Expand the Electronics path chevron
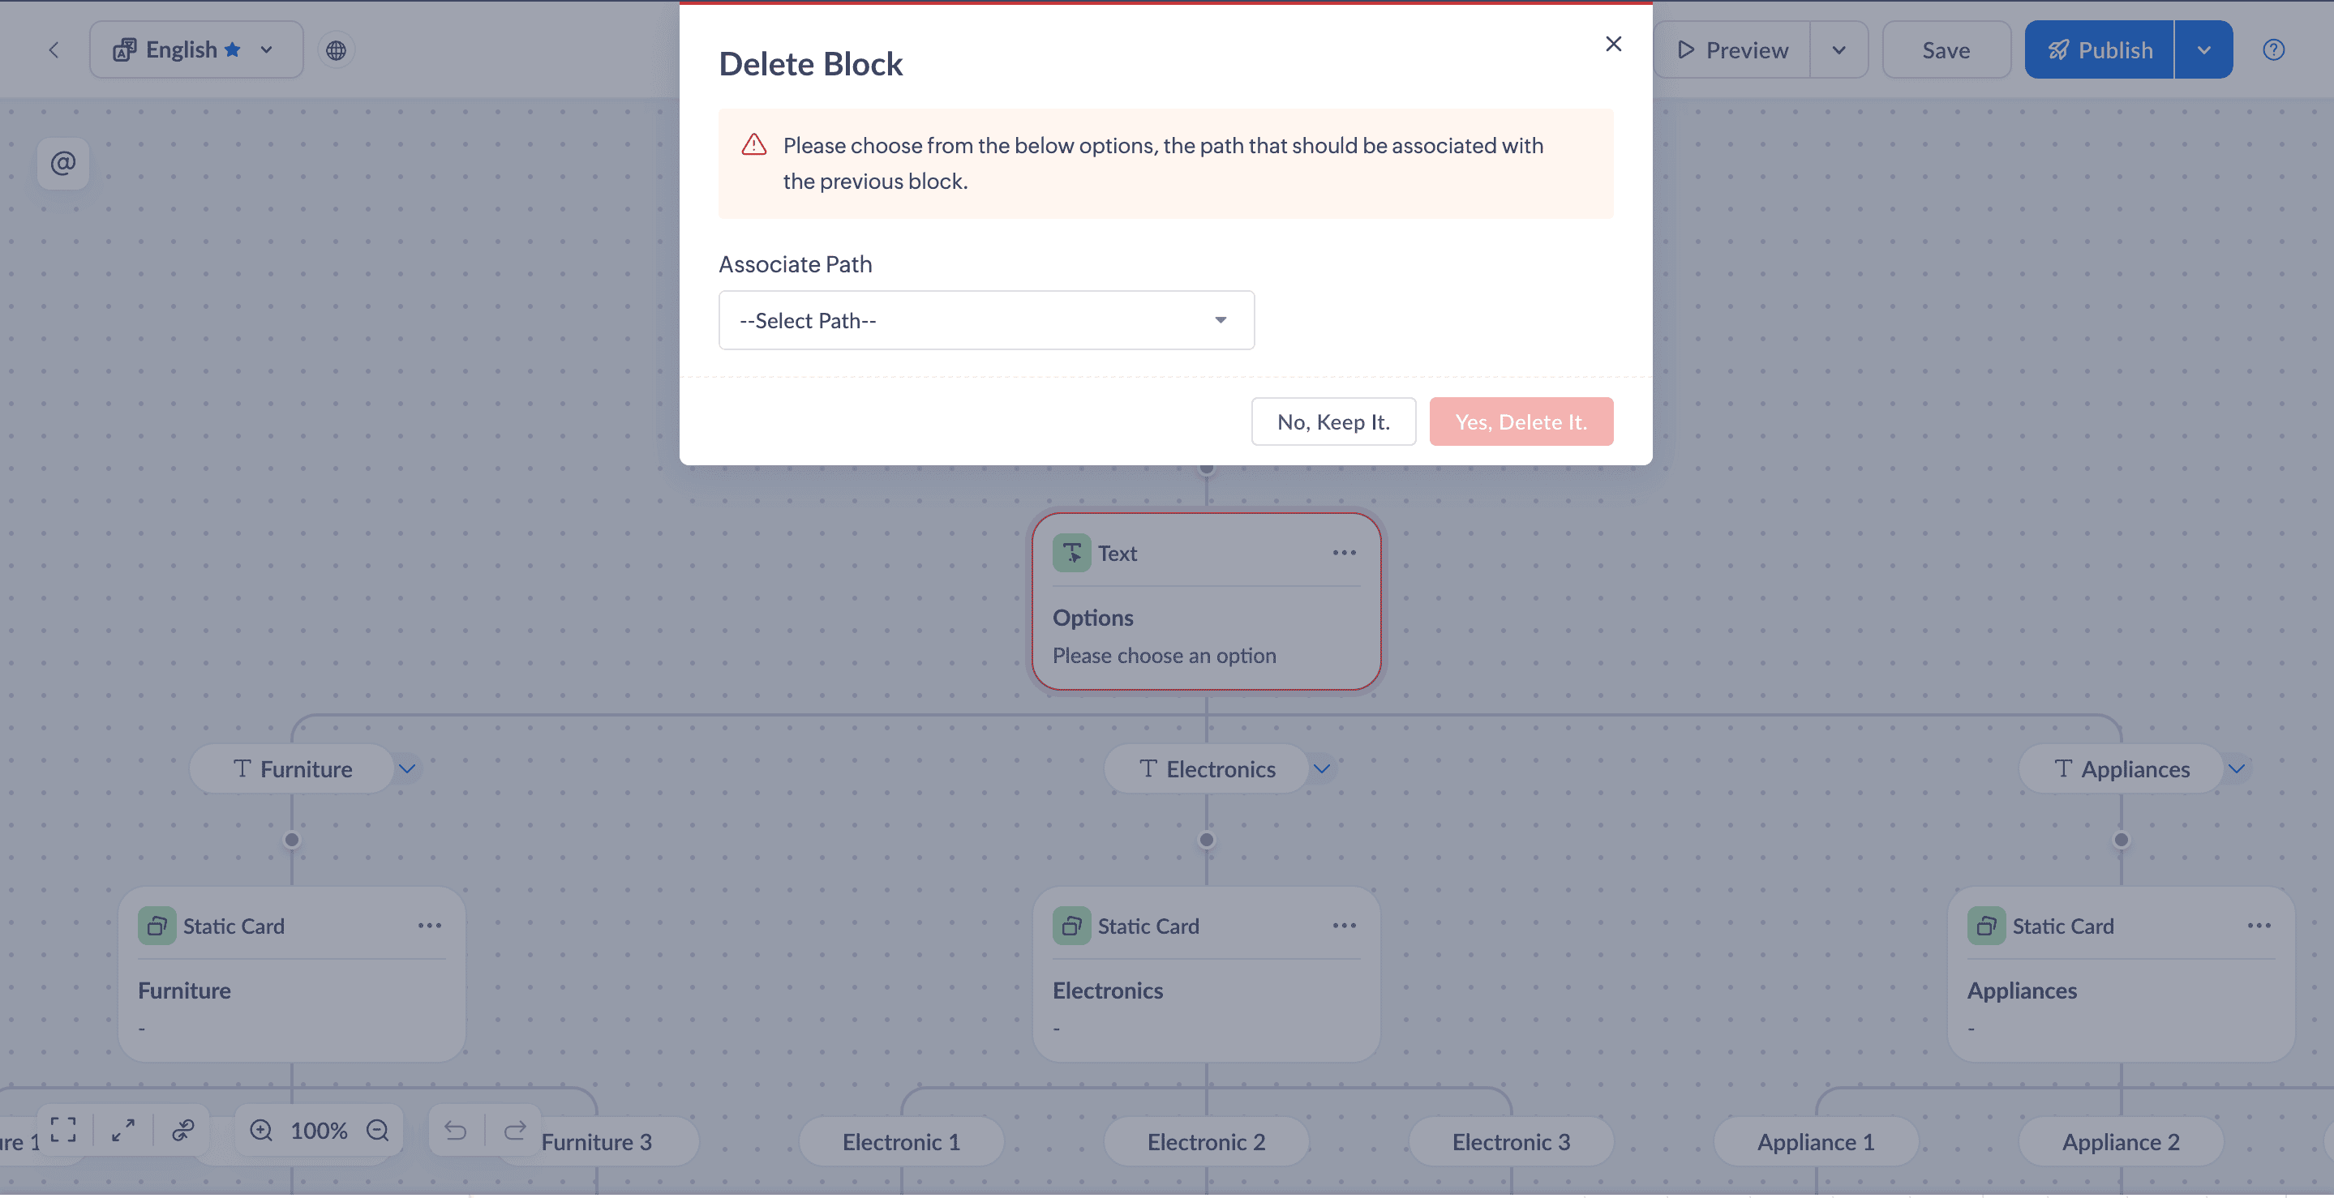Screen dimensions: 2334x1198 coord(1322,768)
